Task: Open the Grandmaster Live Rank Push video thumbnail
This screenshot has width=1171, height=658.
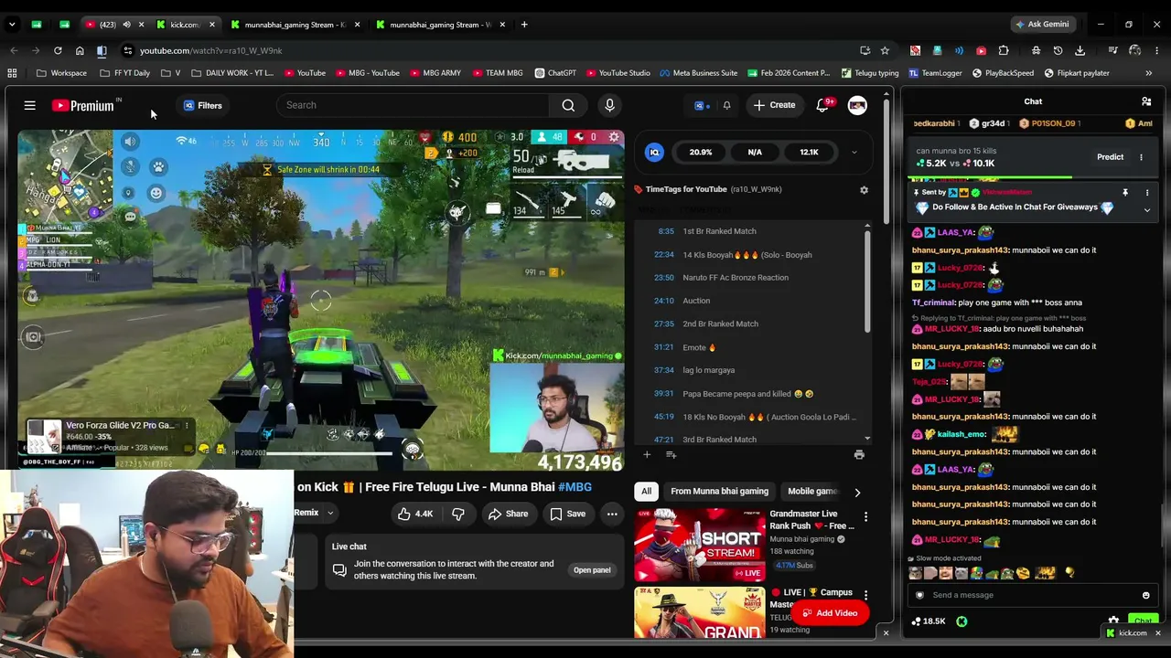Action: pos(700,545)
